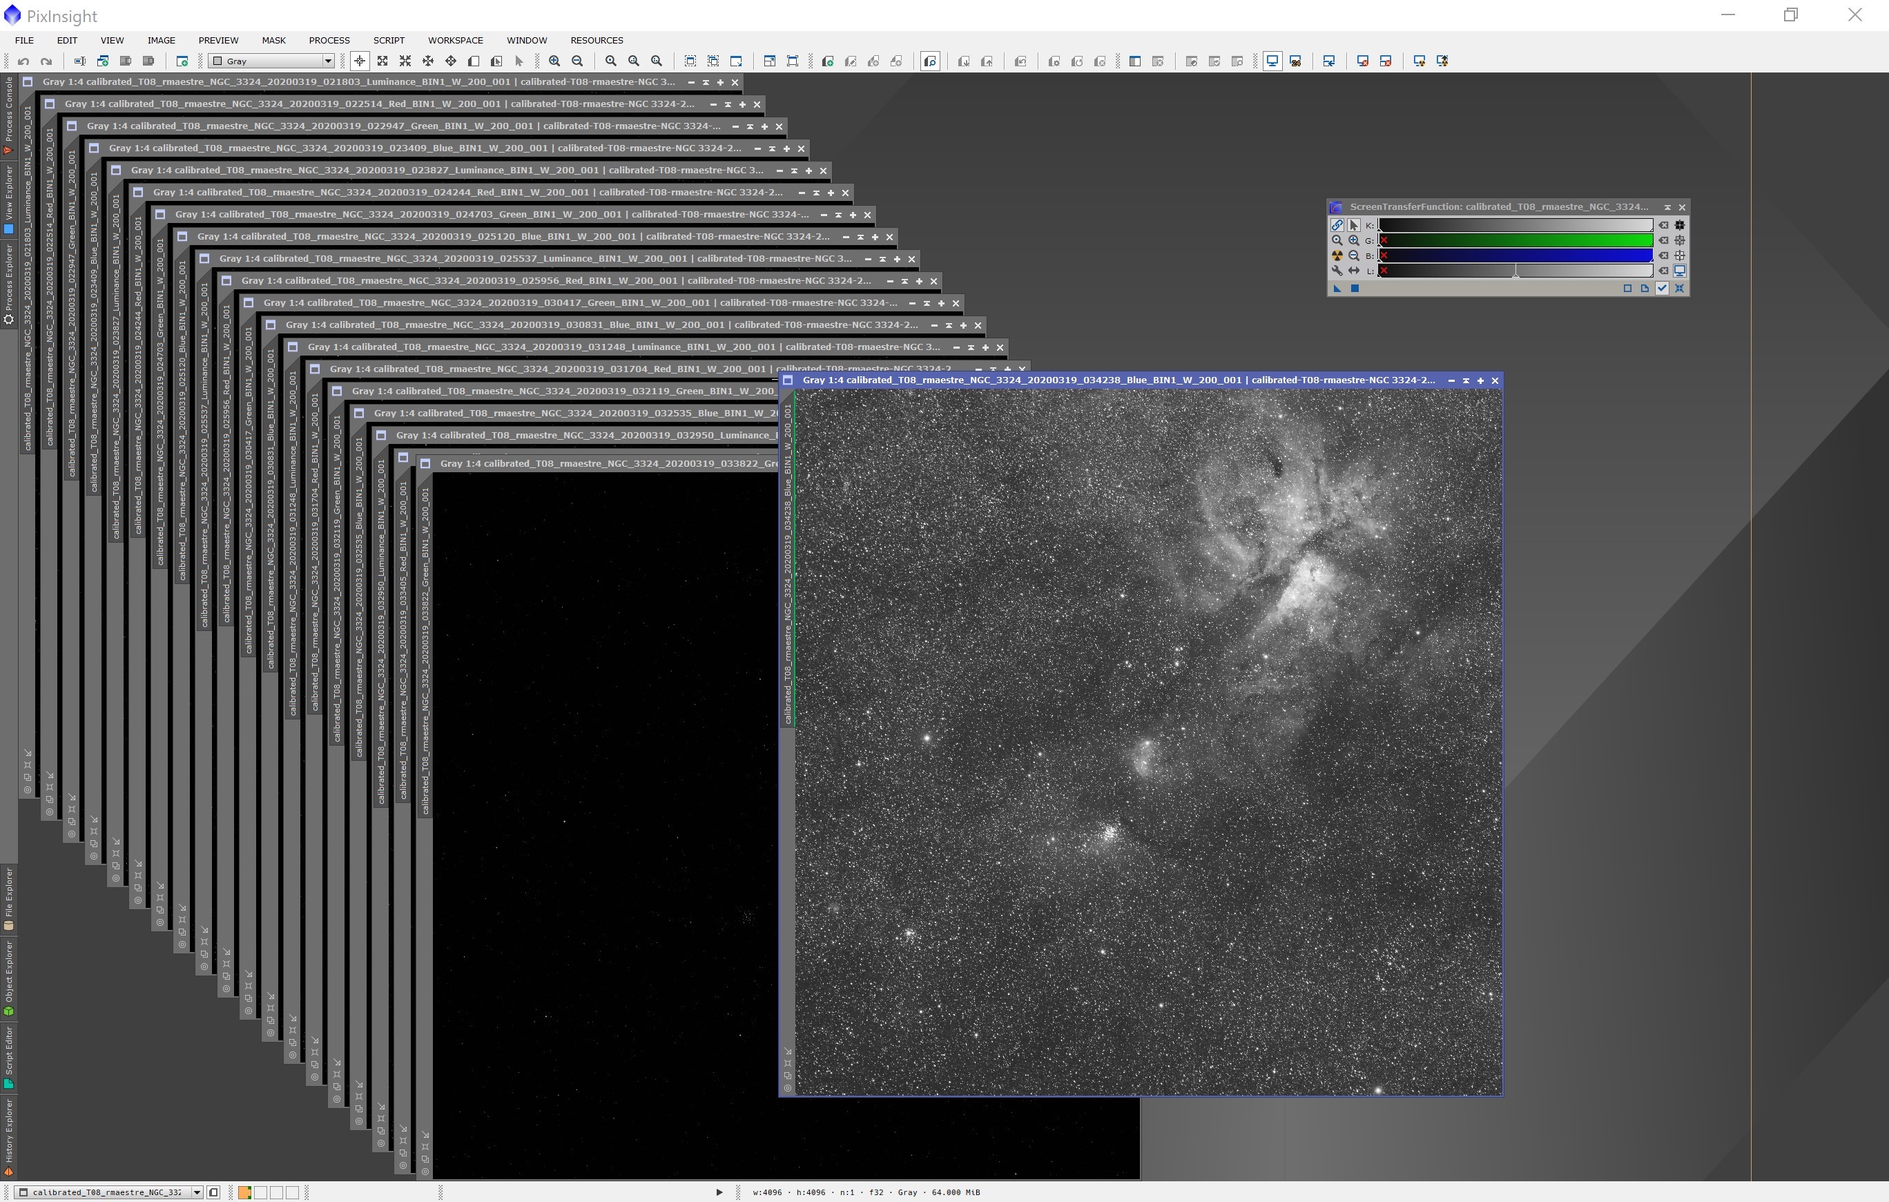Click the blue triangle new-instance icon in STF
The height and width of the screenshot is (1202, 1889).
[x=1337, y=289]
